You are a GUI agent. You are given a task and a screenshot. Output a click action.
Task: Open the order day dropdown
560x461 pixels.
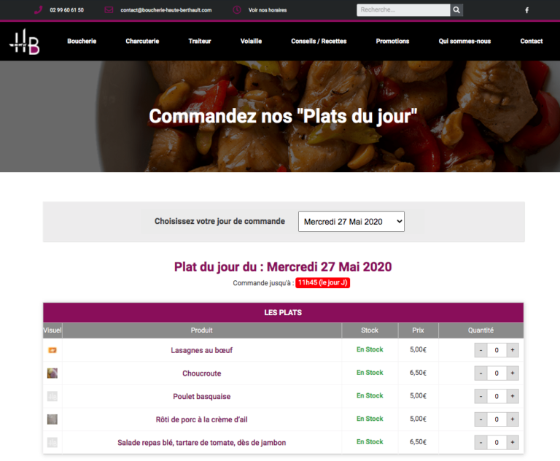[x=351, y=222]
